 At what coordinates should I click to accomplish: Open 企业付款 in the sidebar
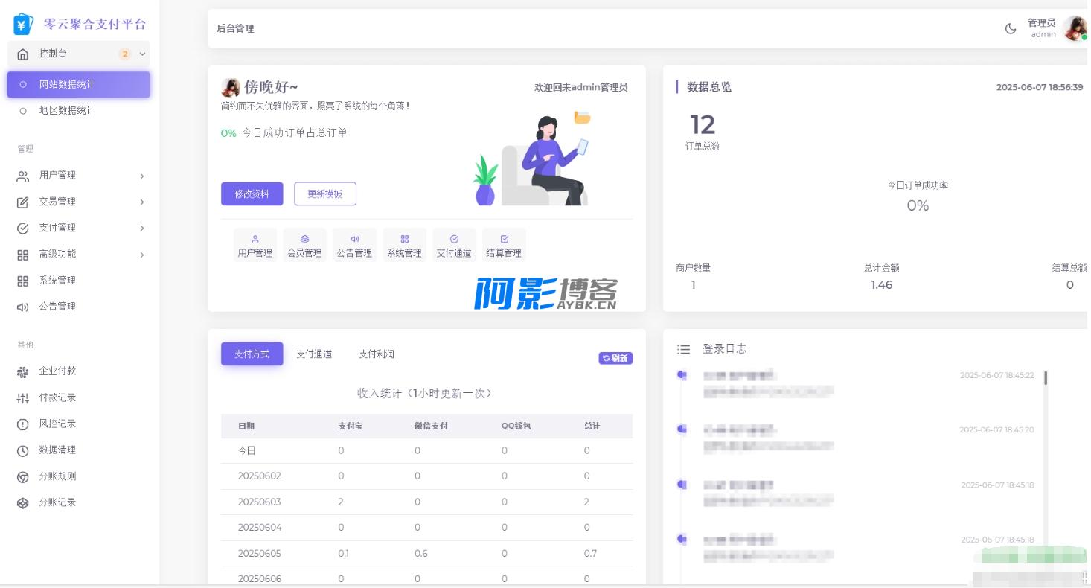coord(57,371)
